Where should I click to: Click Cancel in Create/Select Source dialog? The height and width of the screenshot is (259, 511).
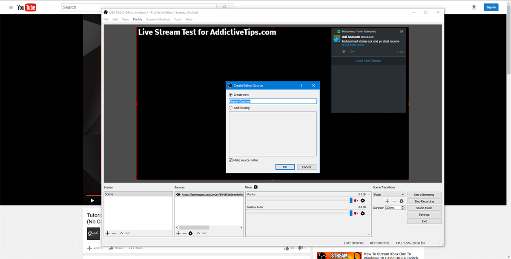(307, 167)
